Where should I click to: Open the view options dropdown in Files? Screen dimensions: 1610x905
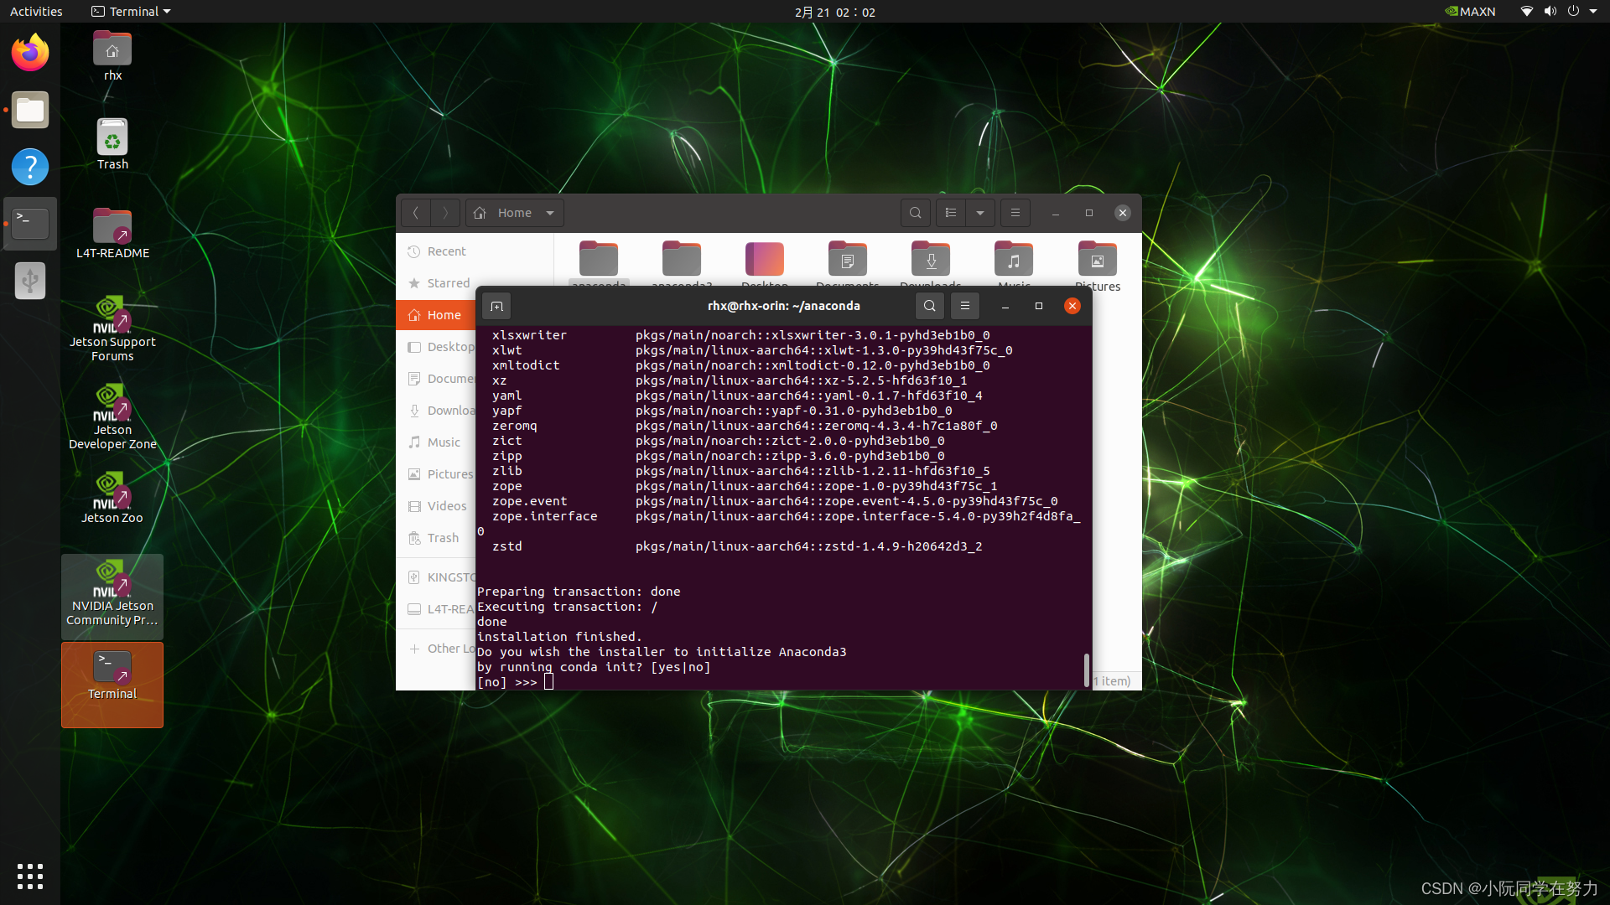pos(980,212)
